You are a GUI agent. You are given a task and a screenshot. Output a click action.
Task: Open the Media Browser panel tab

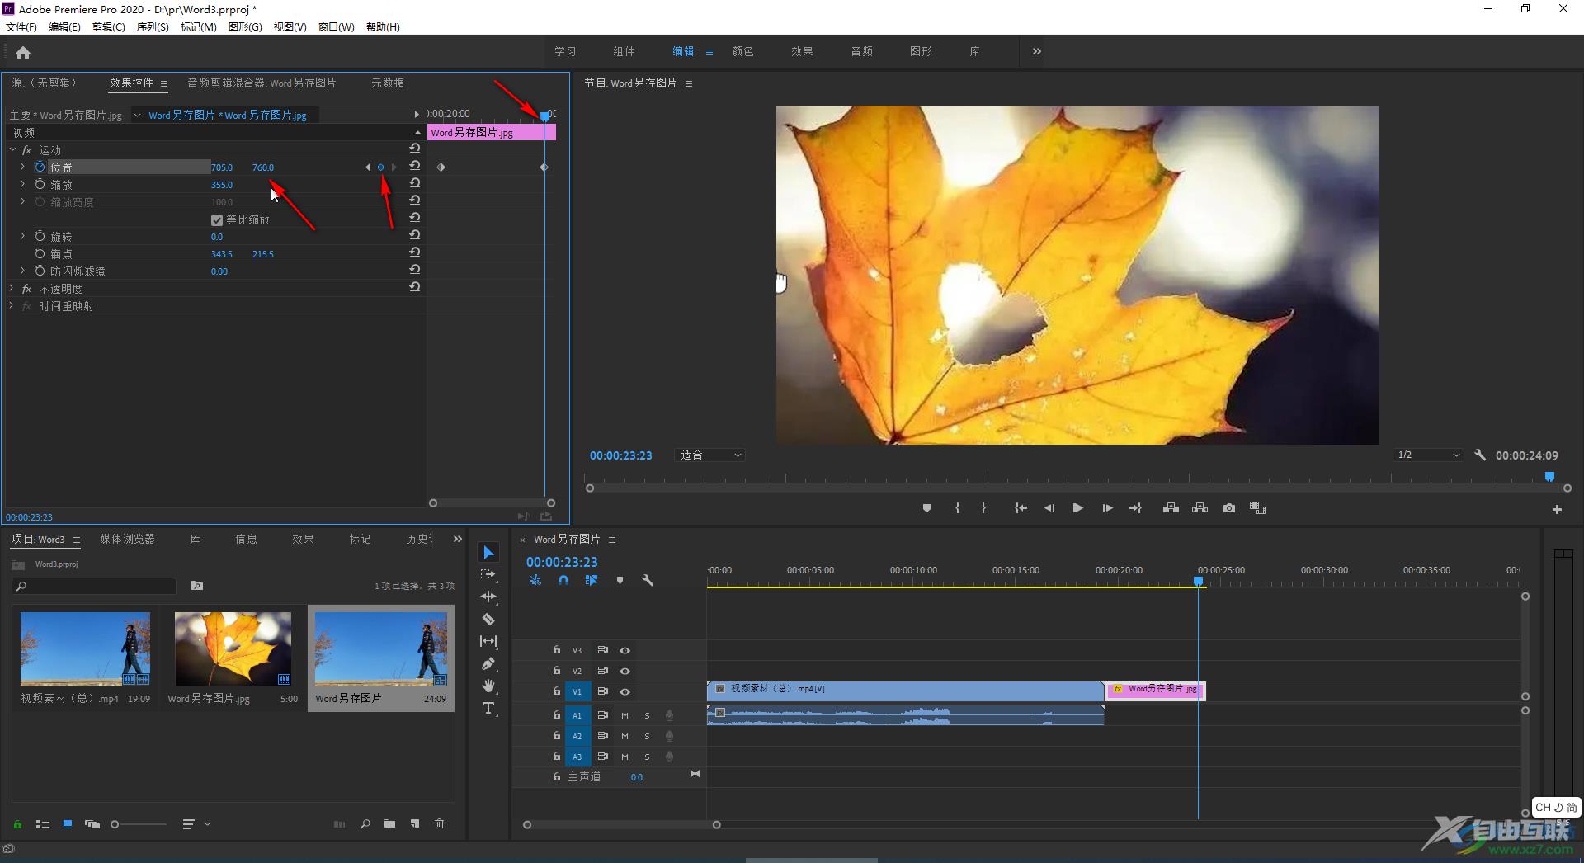(127, 539)
